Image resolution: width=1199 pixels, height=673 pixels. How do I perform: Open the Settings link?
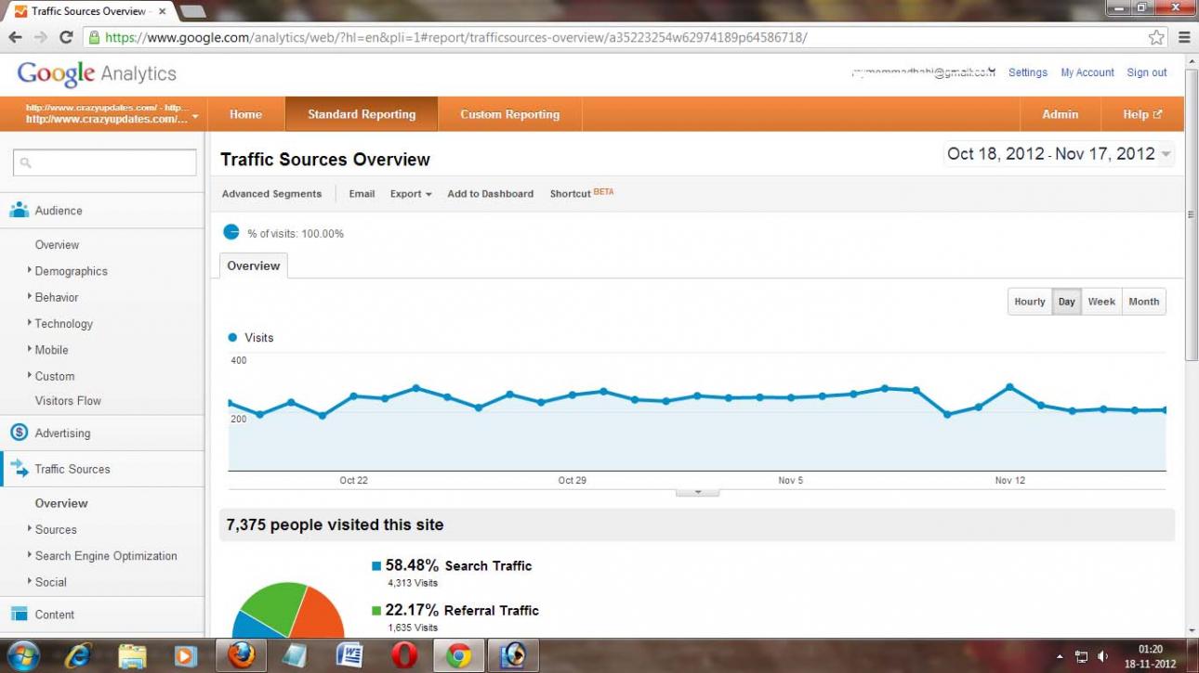tap(1028, 72)
